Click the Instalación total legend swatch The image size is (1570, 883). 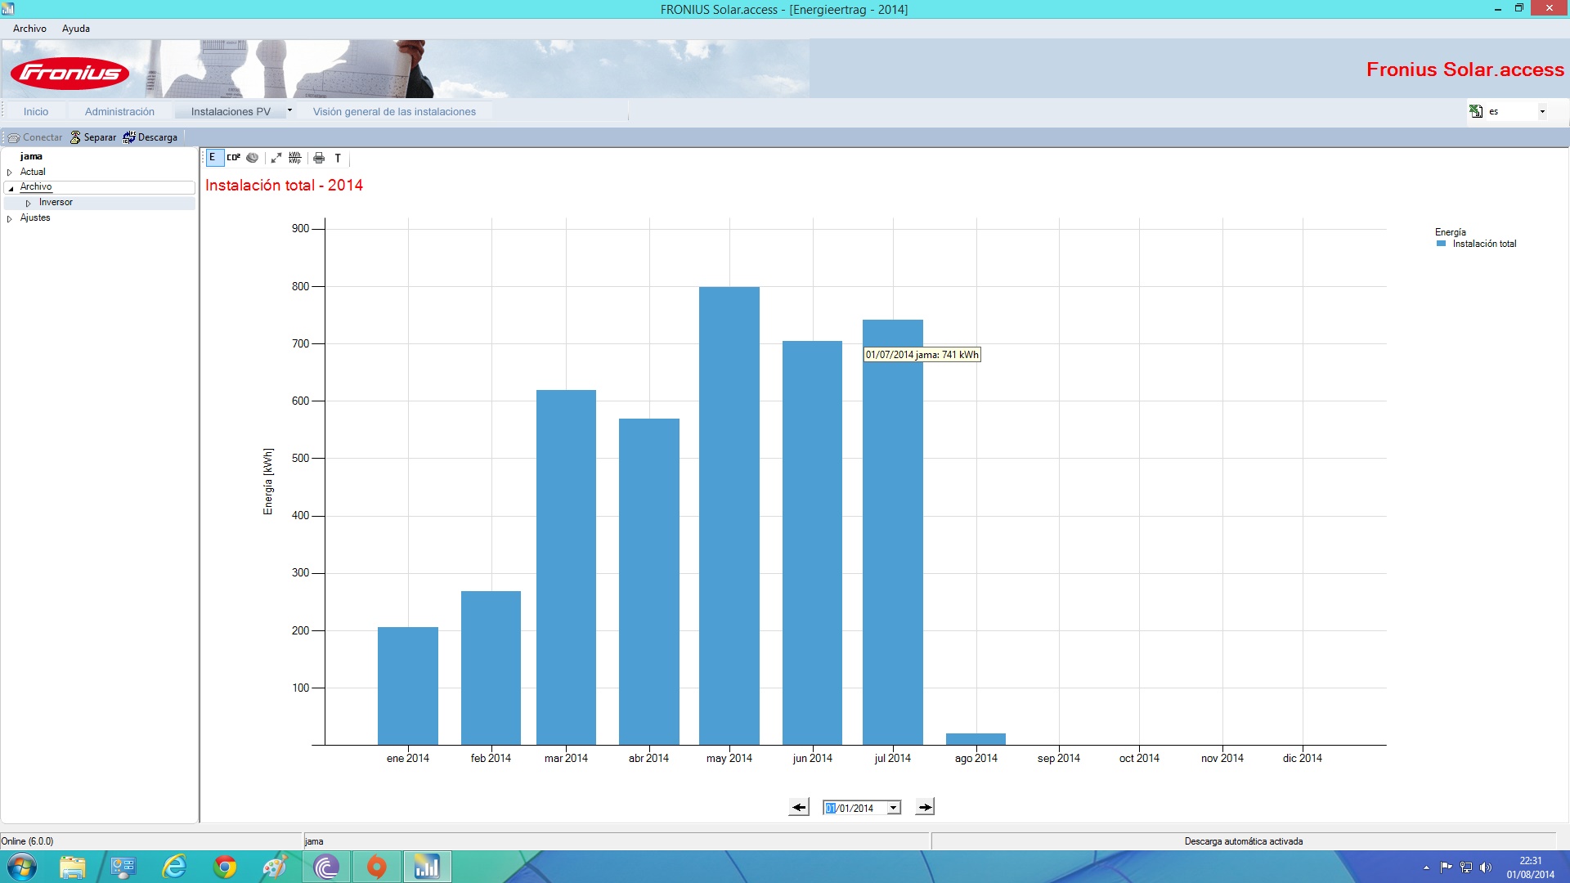pyautogui.click(x=1441, y=244)
